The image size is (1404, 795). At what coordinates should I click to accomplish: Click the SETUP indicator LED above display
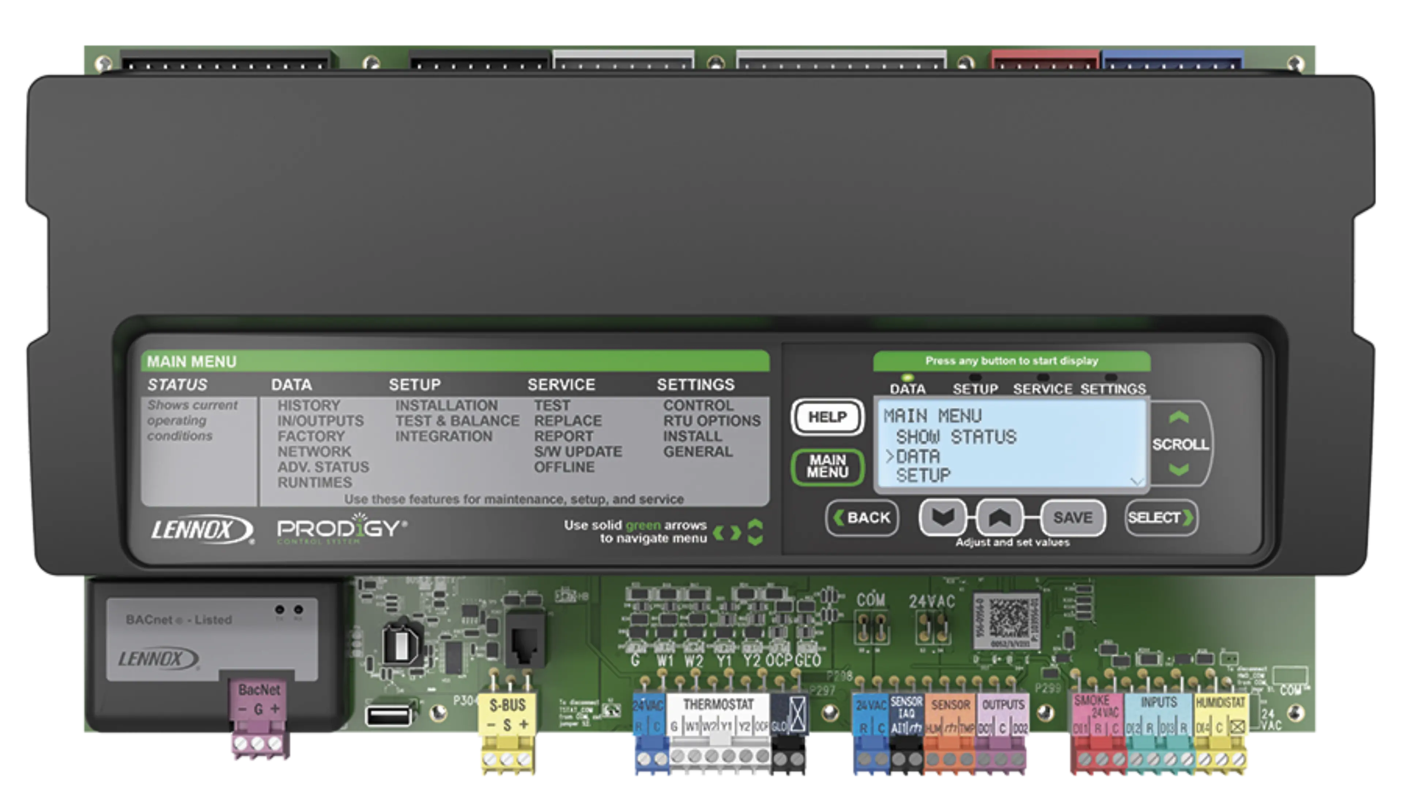(x=975, y=377)
